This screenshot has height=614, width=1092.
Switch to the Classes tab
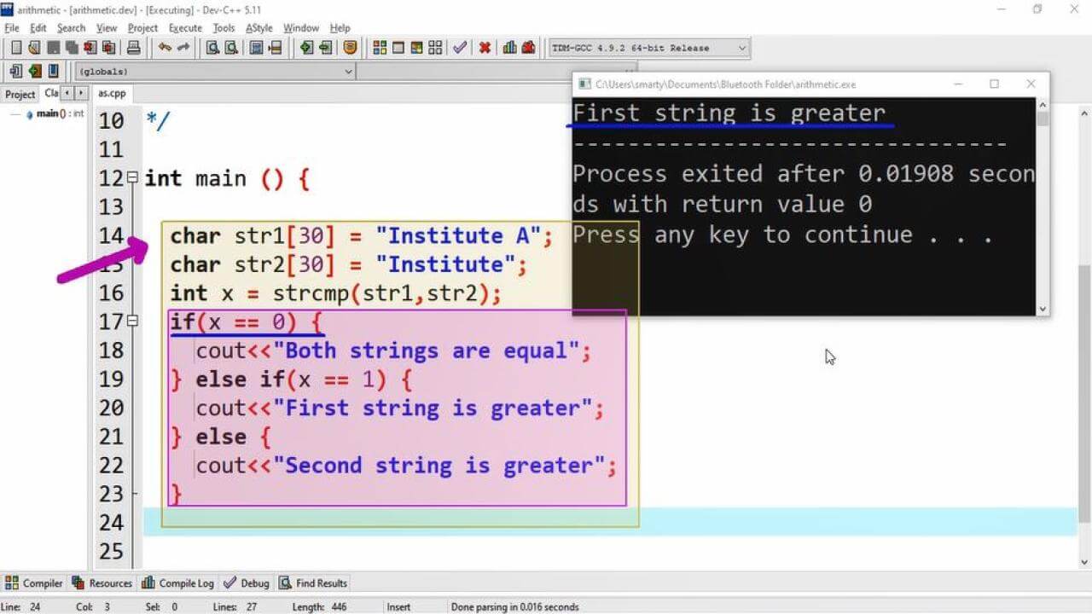tap(51, 93)
